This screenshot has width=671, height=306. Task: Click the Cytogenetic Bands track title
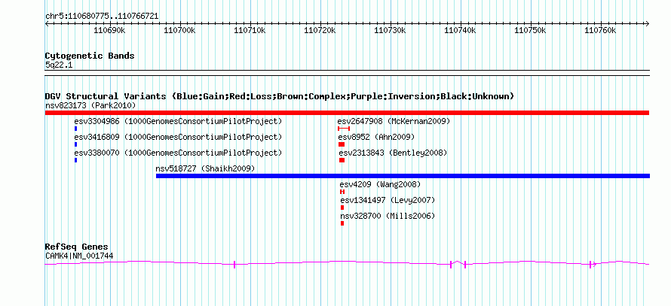tap(90, 56)
